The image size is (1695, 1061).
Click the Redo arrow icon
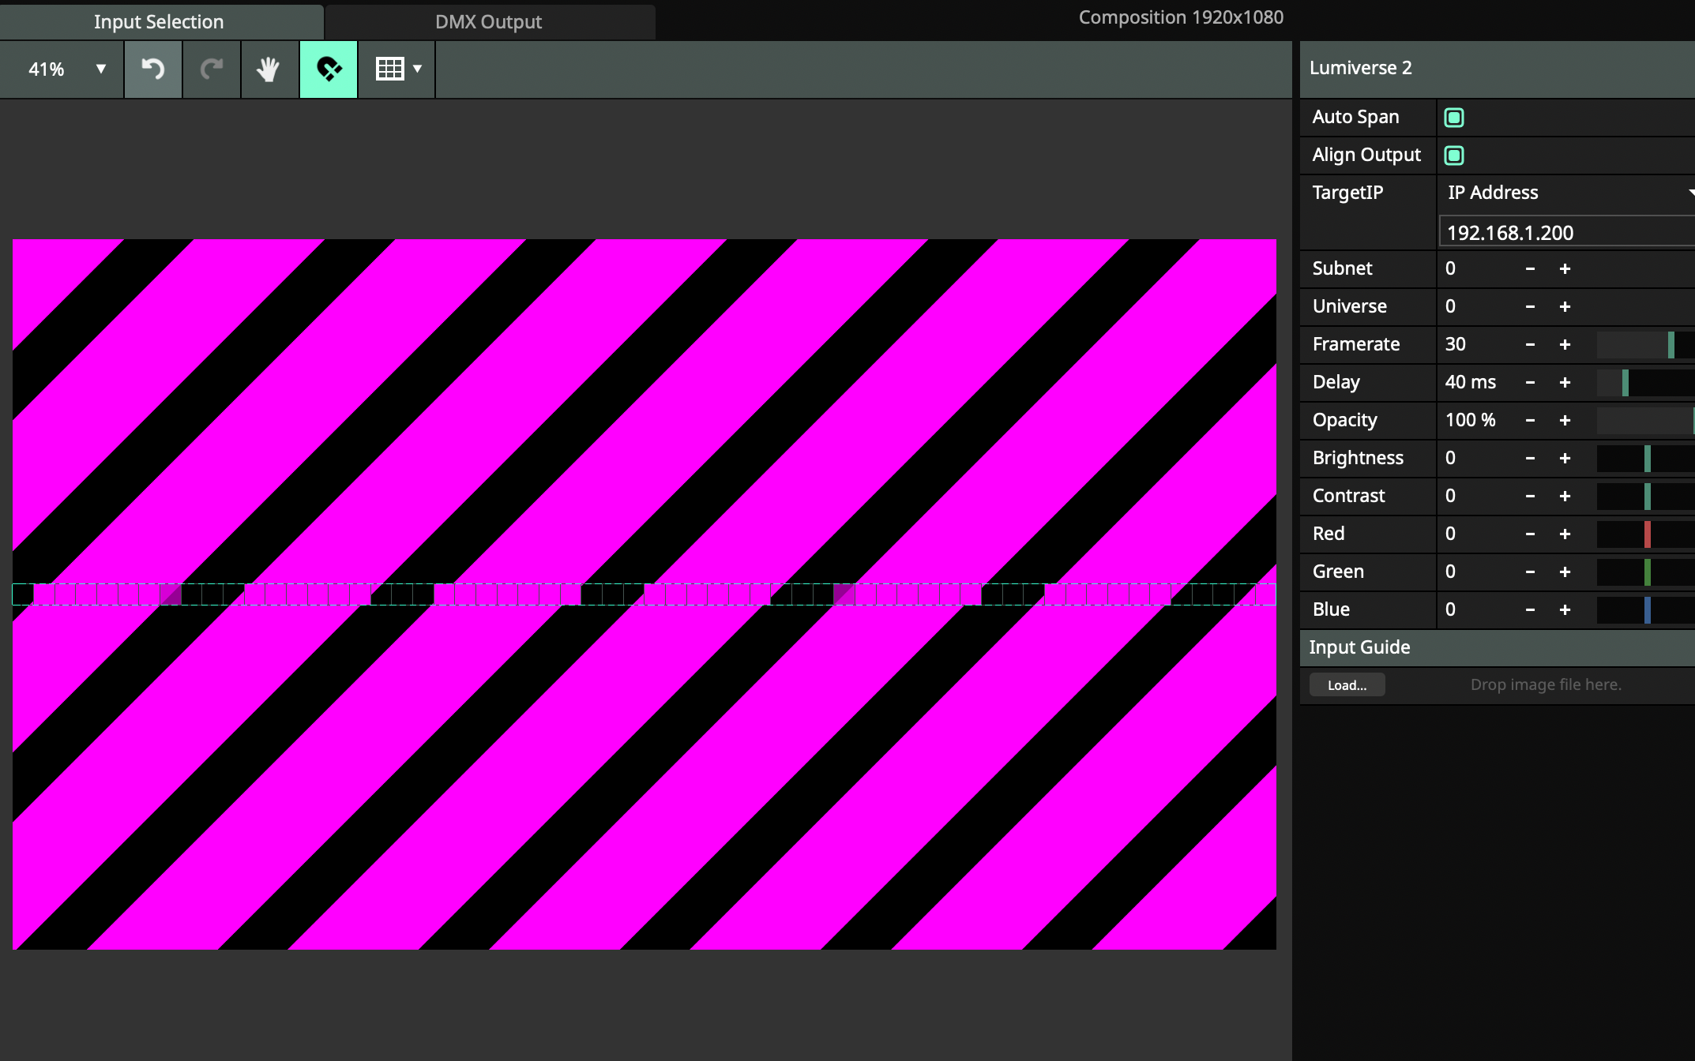pyautogui.click(x=211, y=69)
